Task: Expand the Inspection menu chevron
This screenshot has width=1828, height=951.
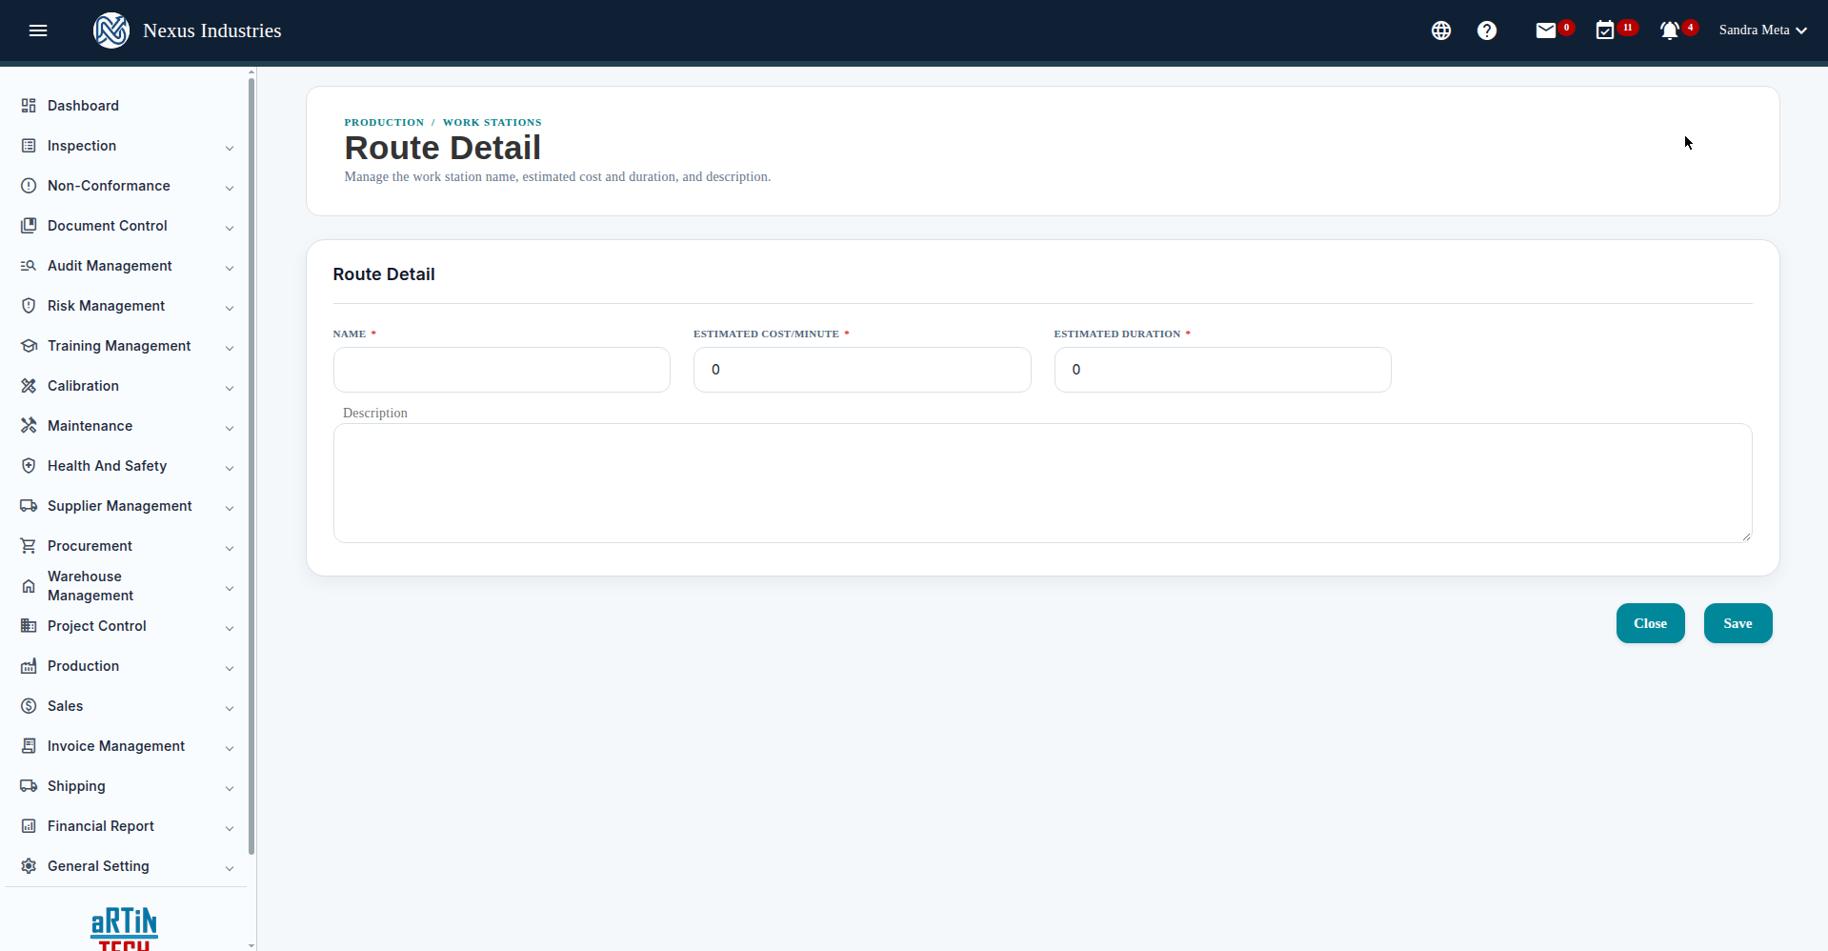Action: coord(230,148)
